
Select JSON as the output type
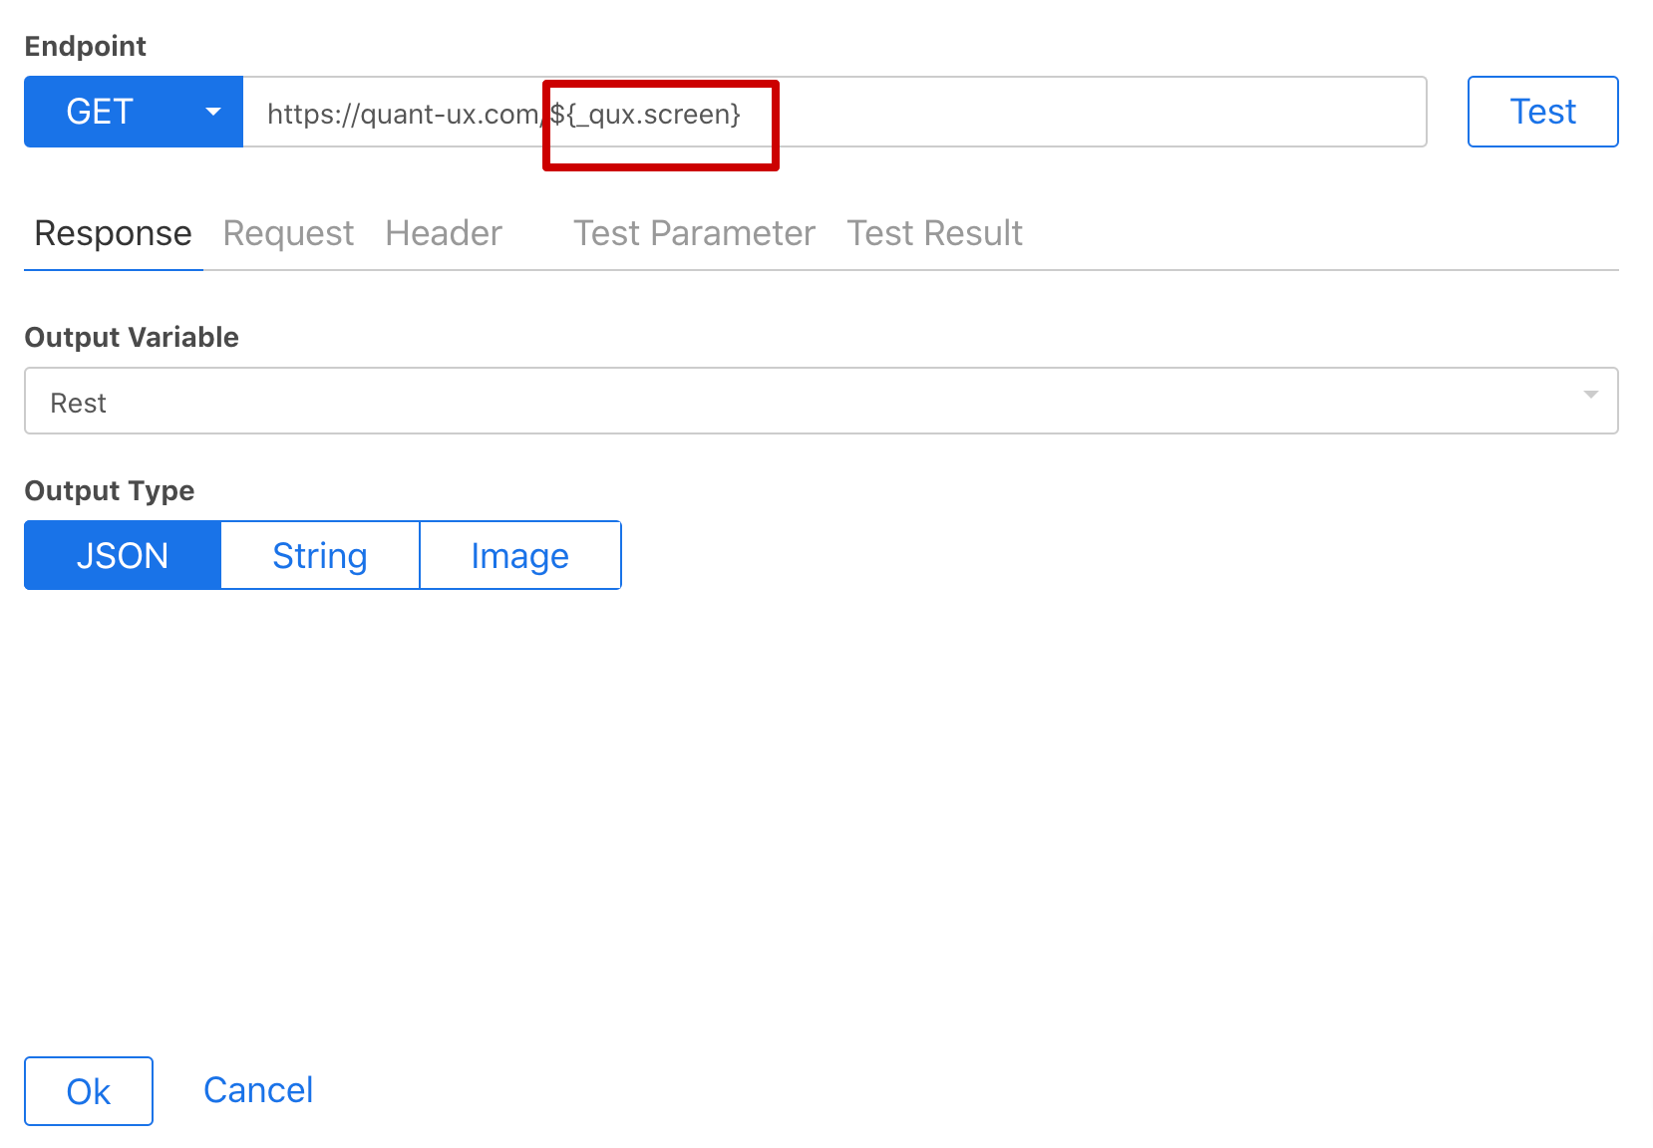tap(122, 555)
